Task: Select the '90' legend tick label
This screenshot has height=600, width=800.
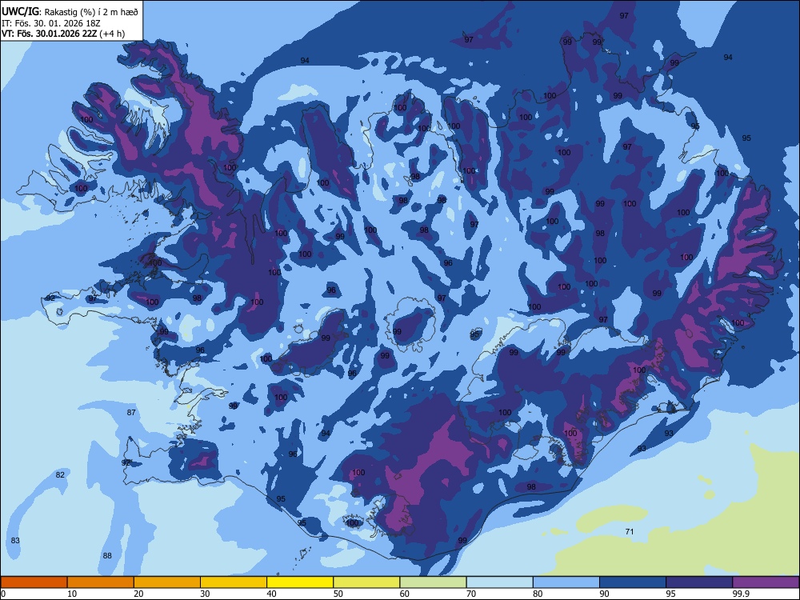Action: click(x=604, y=594)
